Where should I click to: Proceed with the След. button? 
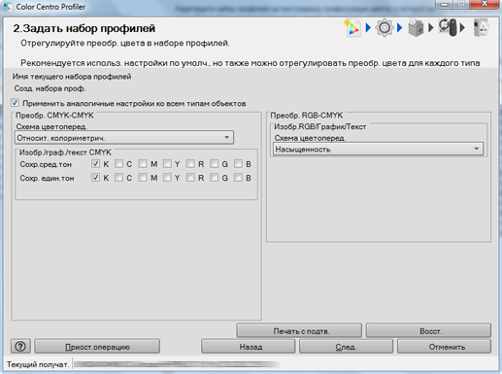click(346, 347)
